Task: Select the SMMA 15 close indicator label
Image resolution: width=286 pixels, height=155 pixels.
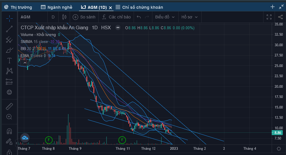Action: (34, 42)
